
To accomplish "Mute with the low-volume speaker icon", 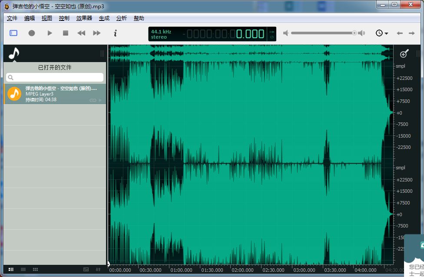I will point(286,33).
